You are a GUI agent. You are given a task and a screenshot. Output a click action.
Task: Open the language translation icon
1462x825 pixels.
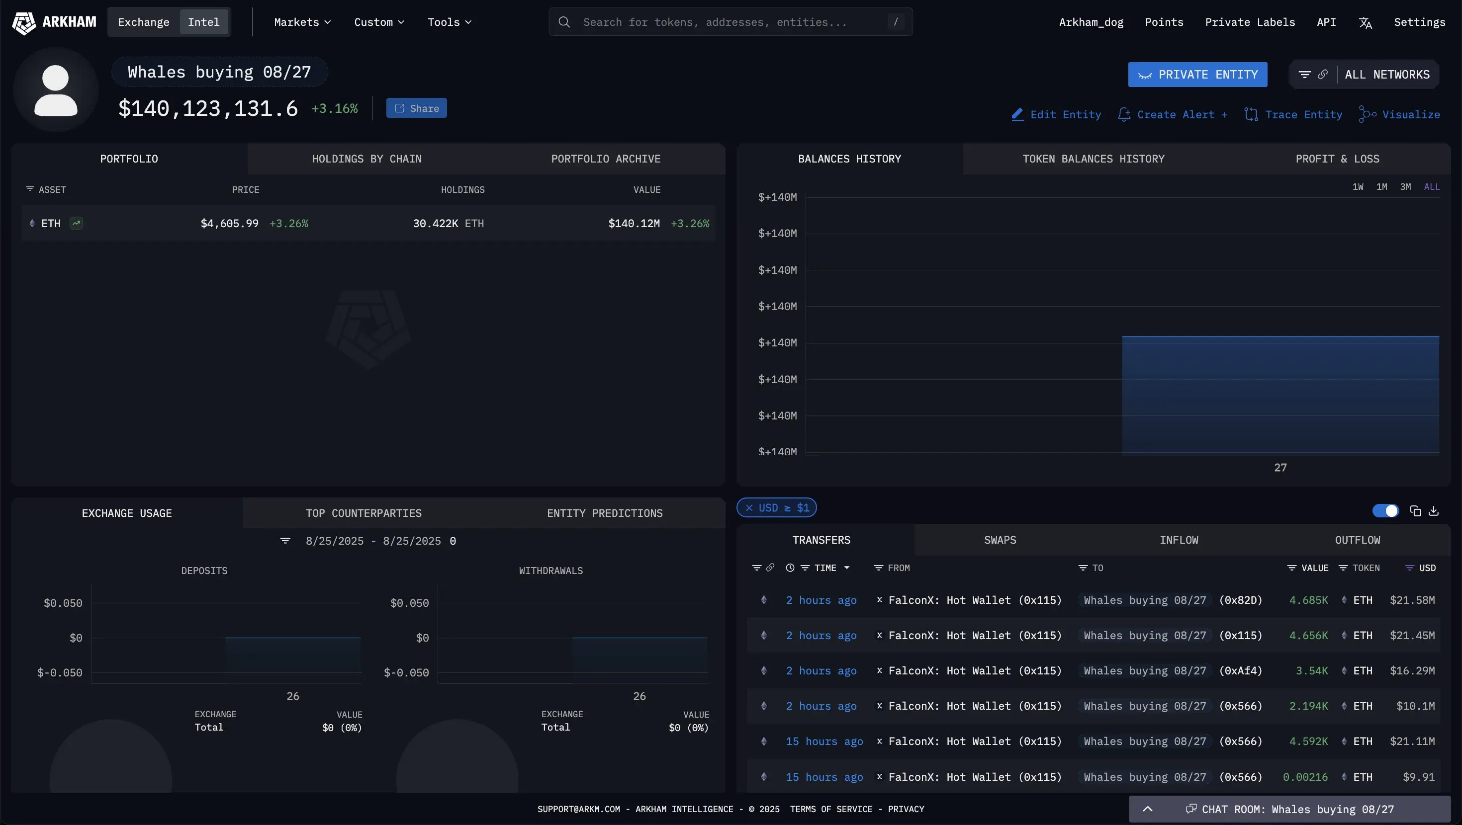click(x=1365, y=23)
